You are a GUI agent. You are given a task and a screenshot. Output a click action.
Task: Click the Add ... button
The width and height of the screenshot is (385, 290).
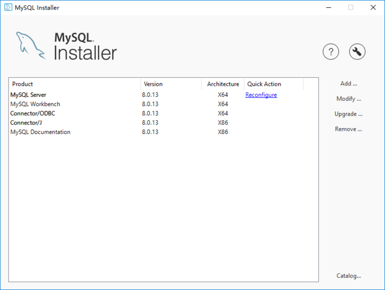pos(348,84)
